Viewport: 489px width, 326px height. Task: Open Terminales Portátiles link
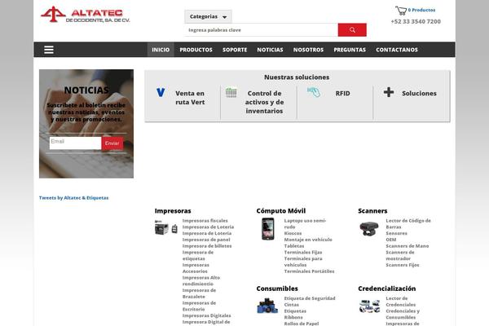(x=309, y=271)
